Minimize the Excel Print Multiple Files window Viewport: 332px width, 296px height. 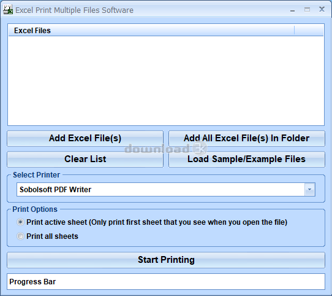pos(292,10)
